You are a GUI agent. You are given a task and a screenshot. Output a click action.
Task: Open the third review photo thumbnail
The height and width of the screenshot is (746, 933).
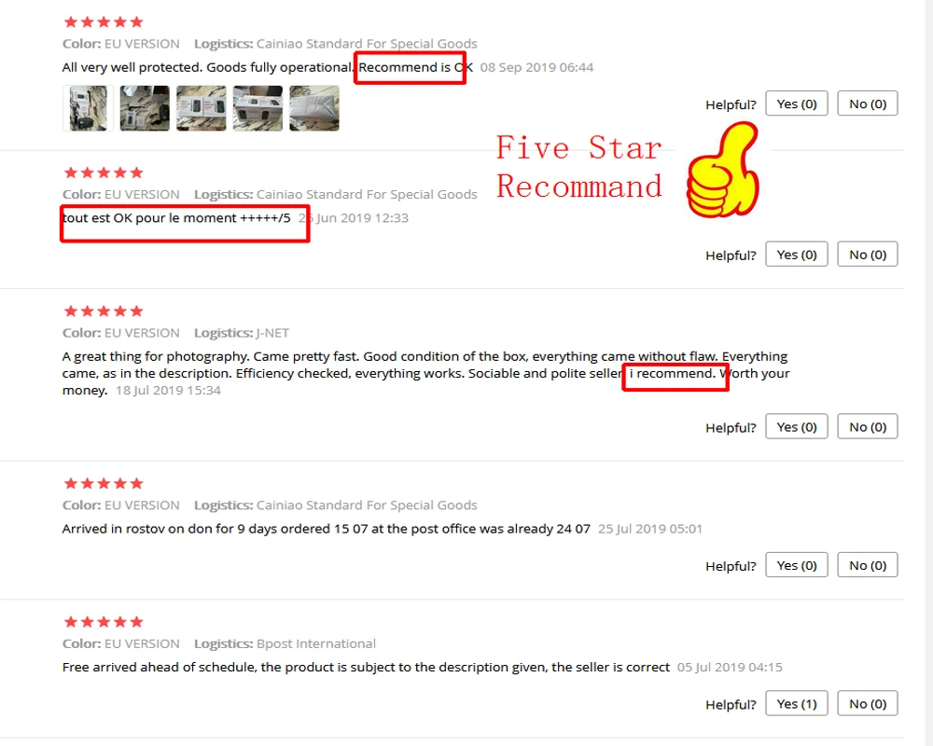[202, 108]
